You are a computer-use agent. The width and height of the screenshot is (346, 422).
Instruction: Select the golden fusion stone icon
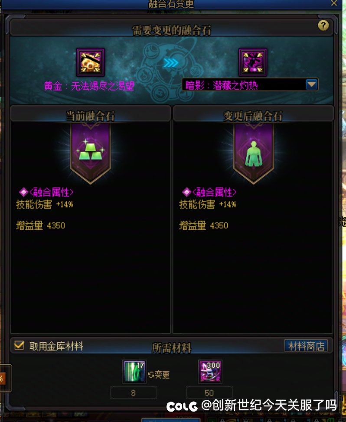pyautogui.click(x=91, y=62)
